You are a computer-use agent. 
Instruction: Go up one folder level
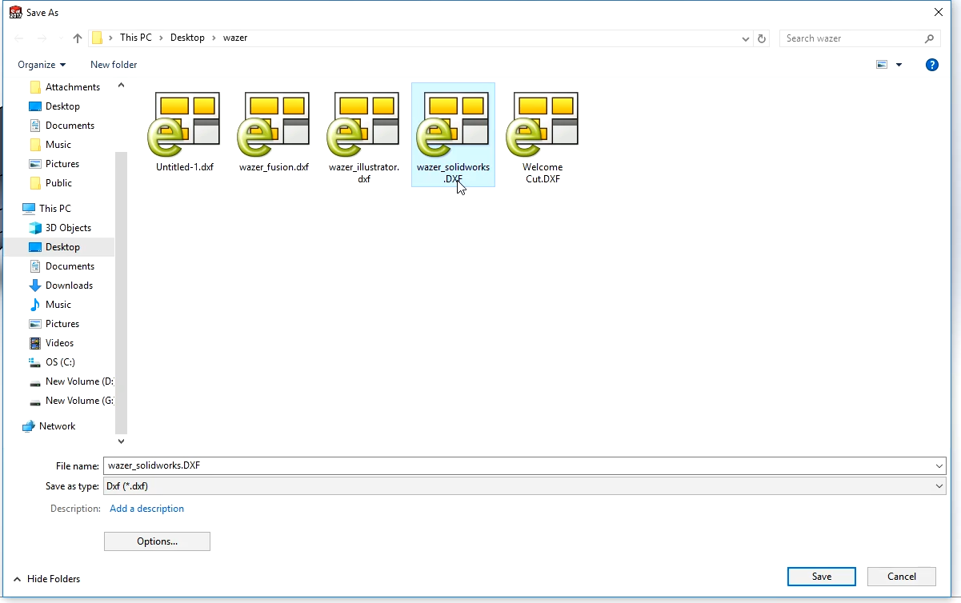click(x=78, y=38)
